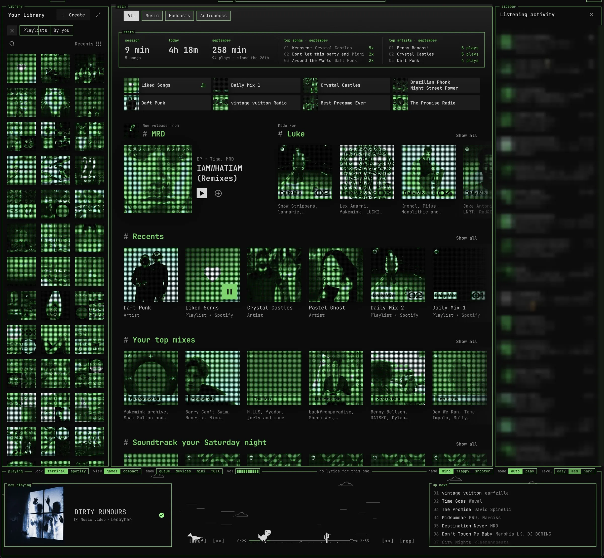Open Brazilian Phonk Night Street Power tile
This screenshot has width=604, height=558.
[436, 85]
